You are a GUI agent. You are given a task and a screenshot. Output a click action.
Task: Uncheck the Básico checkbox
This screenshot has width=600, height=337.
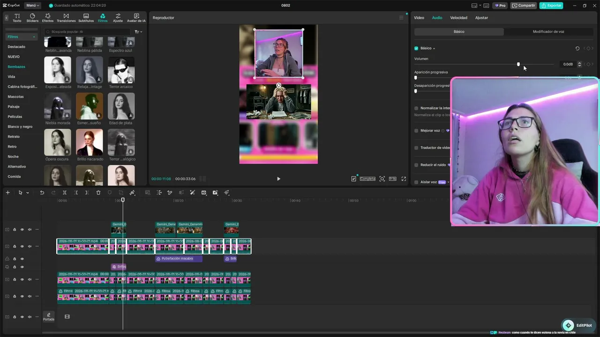[416, 48]
